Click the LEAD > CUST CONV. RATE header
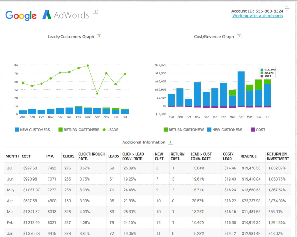Viewport: 297px width, 237px height. (201, 156)
